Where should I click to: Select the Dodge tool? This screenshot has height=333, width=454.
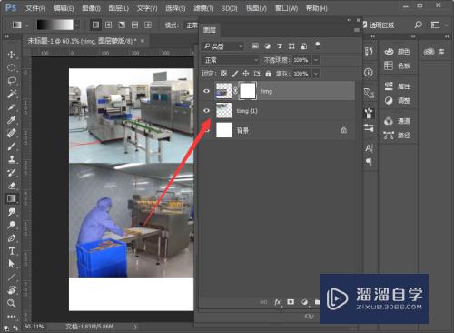pos(12,225)
